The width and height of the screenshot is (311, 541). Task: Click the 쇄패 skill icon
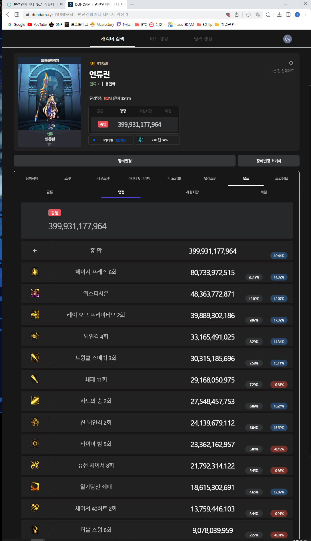(35, 379)
